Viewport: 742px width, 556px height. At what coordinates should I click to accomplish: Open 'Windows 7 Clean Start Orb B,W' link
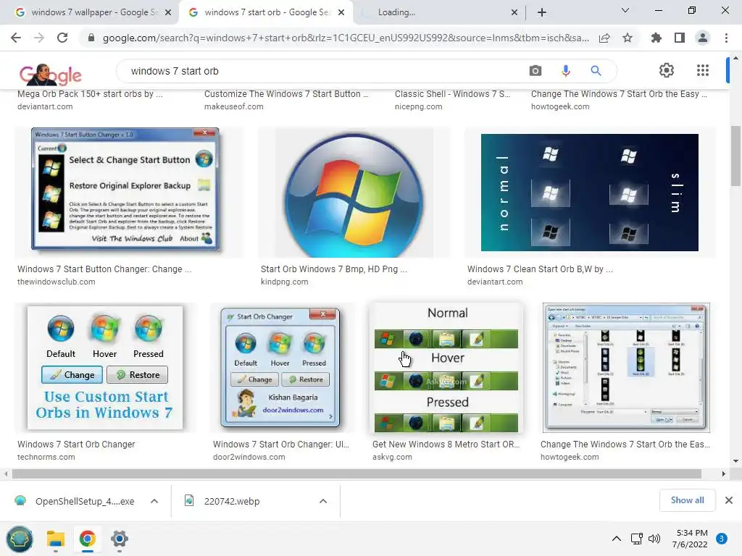coord(540,269)
